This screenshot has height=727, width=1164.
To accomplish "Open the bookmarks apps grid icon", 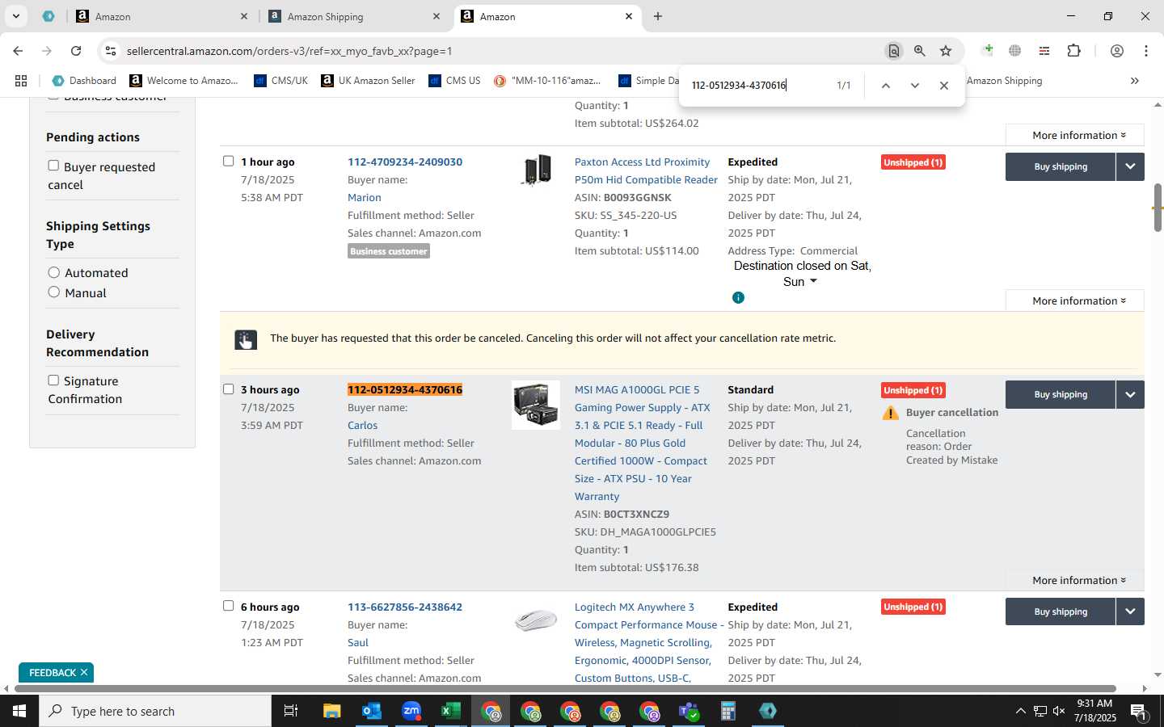I will click(x=21, y=81).
